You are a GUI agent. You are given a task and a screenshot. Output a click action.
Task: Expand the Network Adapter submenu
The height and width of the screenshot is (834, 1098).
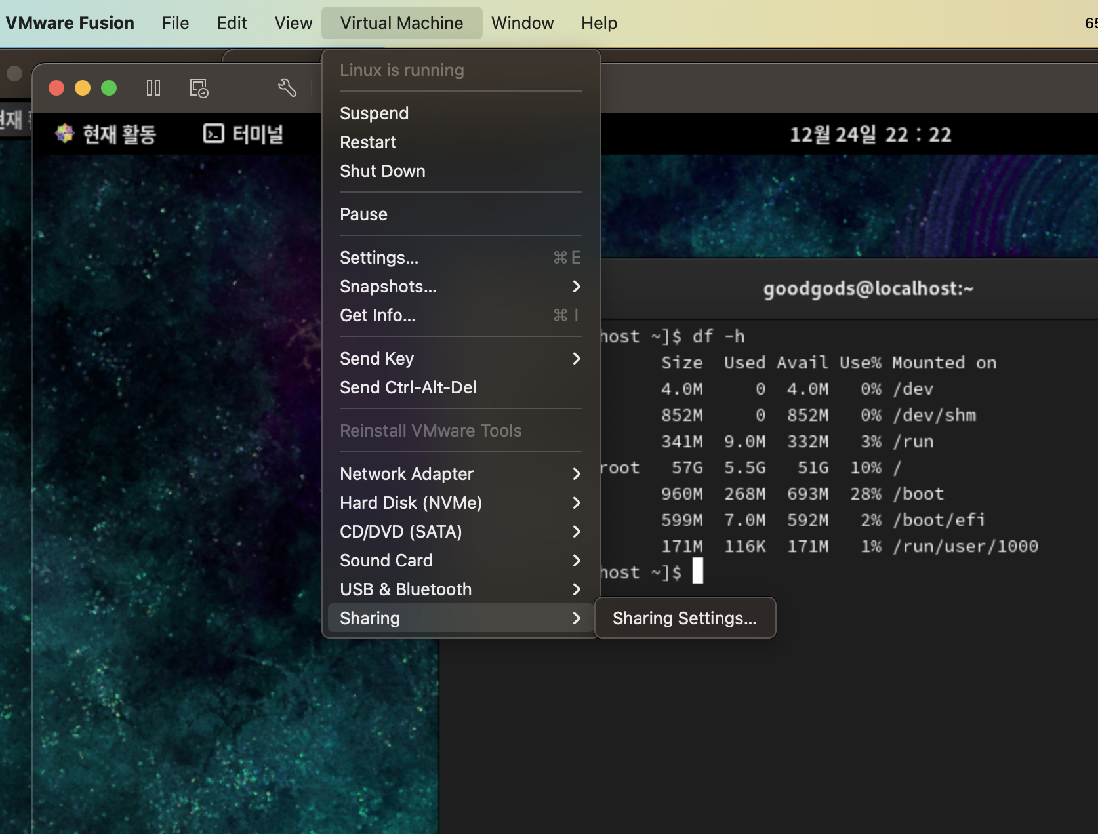click(x=461, y=474)
